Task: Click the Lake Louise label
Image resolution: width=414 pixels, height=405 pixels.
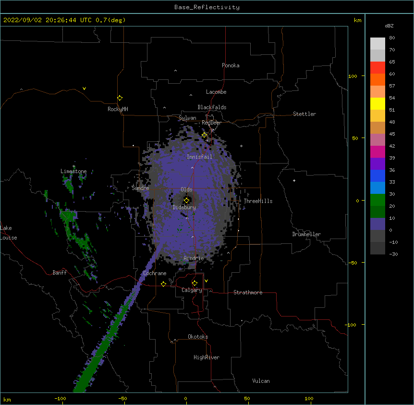Action: click(x=9, y=233)
